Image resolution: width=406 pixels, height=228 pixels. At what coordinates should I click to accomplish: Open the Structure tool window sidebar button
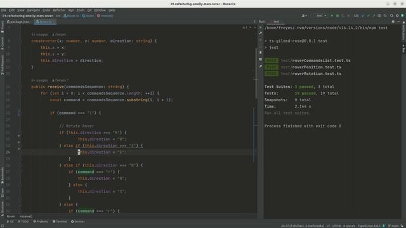(3, 208)
